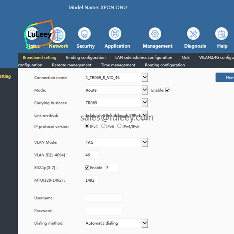Select the IPv4/IPv6 radio button

coord(119,126)
